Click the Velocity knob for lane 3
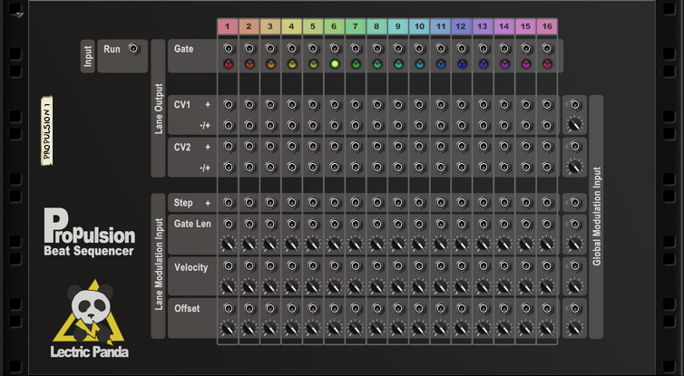 pos(270,286)
